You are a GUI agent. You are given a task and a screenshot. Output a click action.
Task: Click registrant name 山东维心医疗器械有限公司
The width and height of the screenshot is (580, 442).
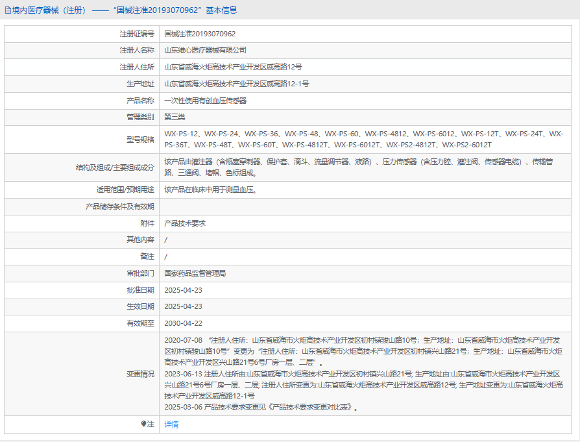pyautogui.click(x=206, y=50)
